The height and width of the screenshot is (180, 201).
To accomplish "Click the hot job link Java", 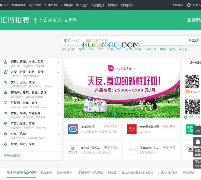I will click(x=91, y=49).
